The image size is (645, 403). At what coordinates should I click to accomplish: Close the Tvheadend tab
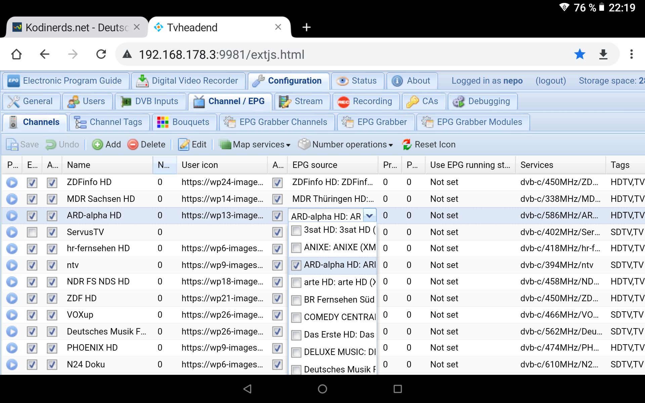[x=278, y=27]
